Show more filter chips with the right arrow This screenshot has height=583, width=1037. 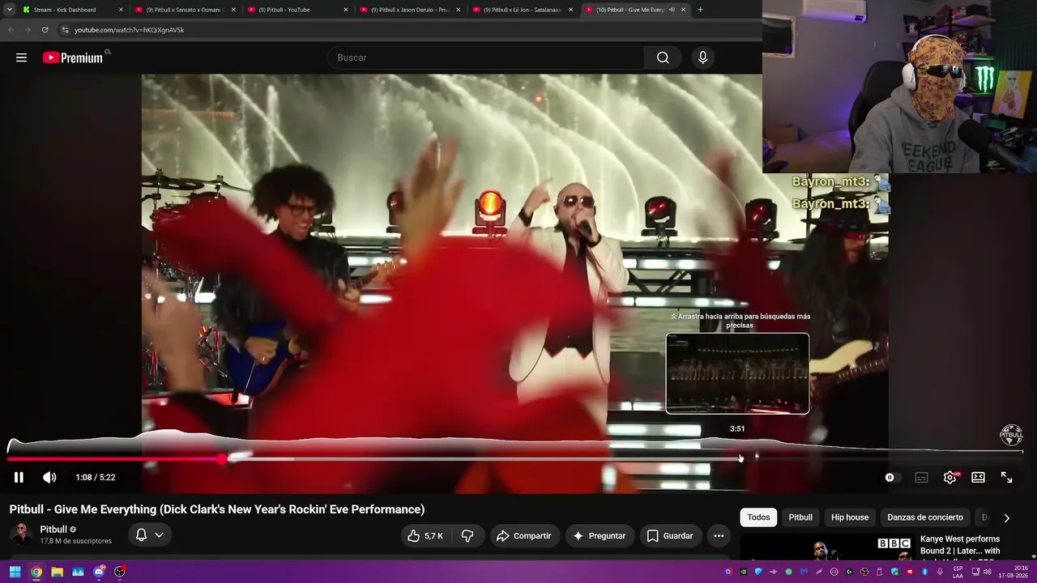[1007, 518]
